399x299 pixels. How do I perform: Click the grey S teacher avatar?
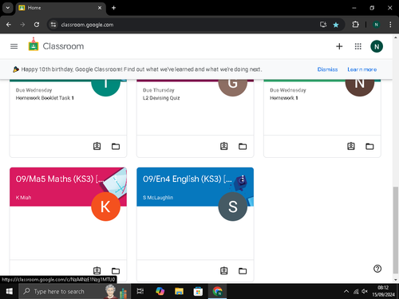click(233, 207)
